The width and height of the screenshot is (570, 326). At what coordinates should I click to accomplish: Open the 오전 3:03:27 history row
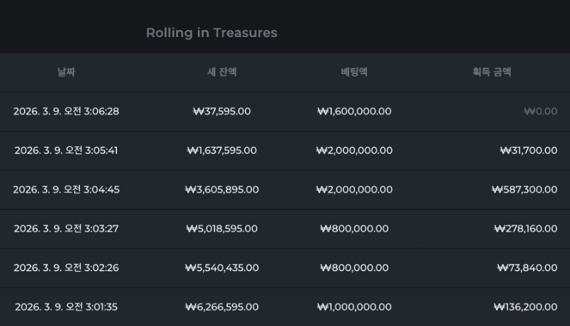[66, 229]
